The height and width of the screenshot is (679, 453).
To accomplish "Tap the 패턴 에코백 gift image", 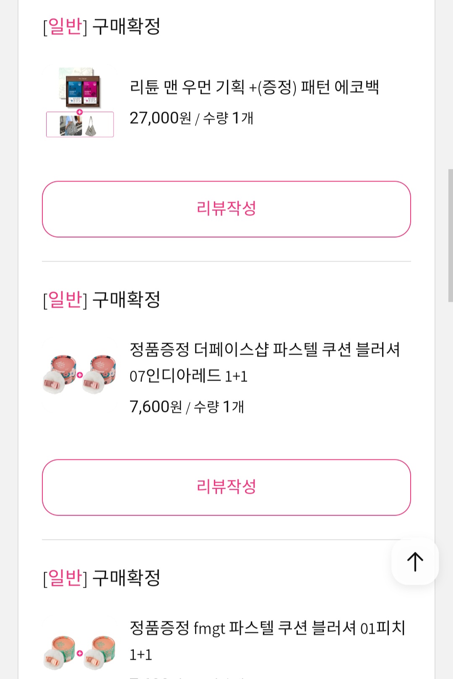I will (x=80, y=125).
